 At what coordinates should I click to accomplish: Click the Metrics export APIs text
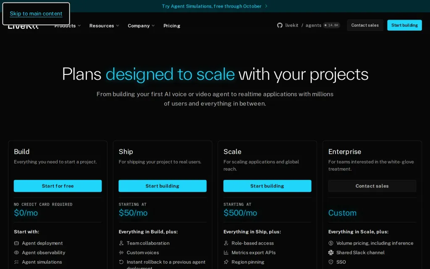(253, 253)
